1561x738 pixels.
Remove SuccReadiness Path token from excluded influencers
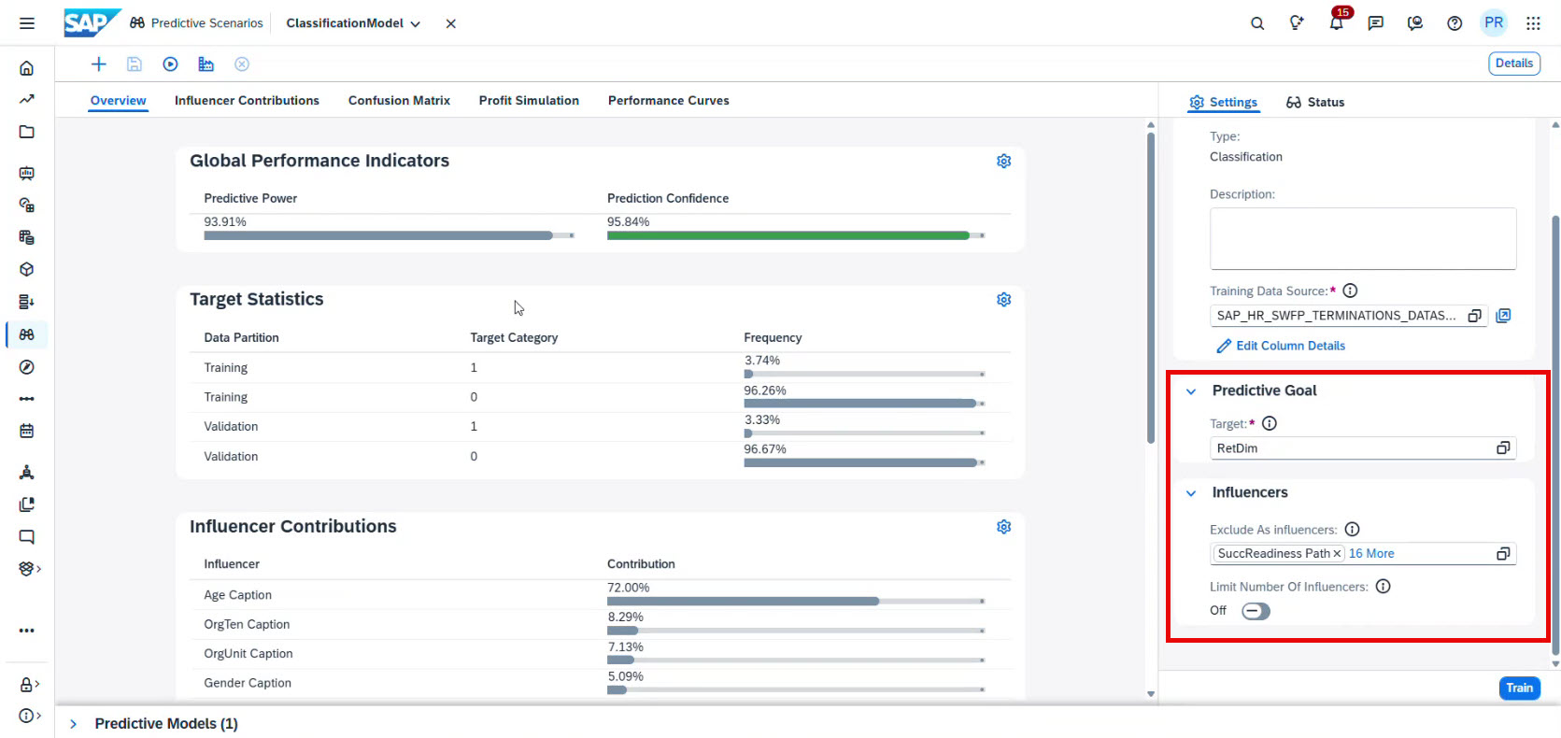pyautogui.click(x=1337, y=554)
